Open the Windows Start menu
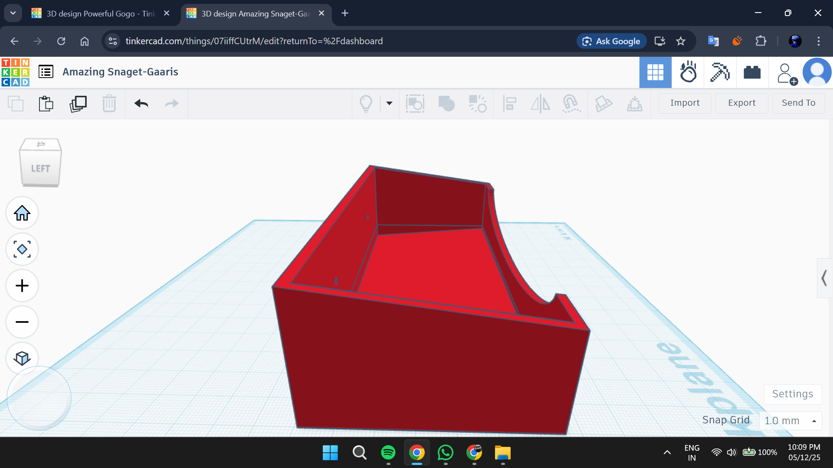The height and width of the screenshot is (468, 833). point(330,453)
